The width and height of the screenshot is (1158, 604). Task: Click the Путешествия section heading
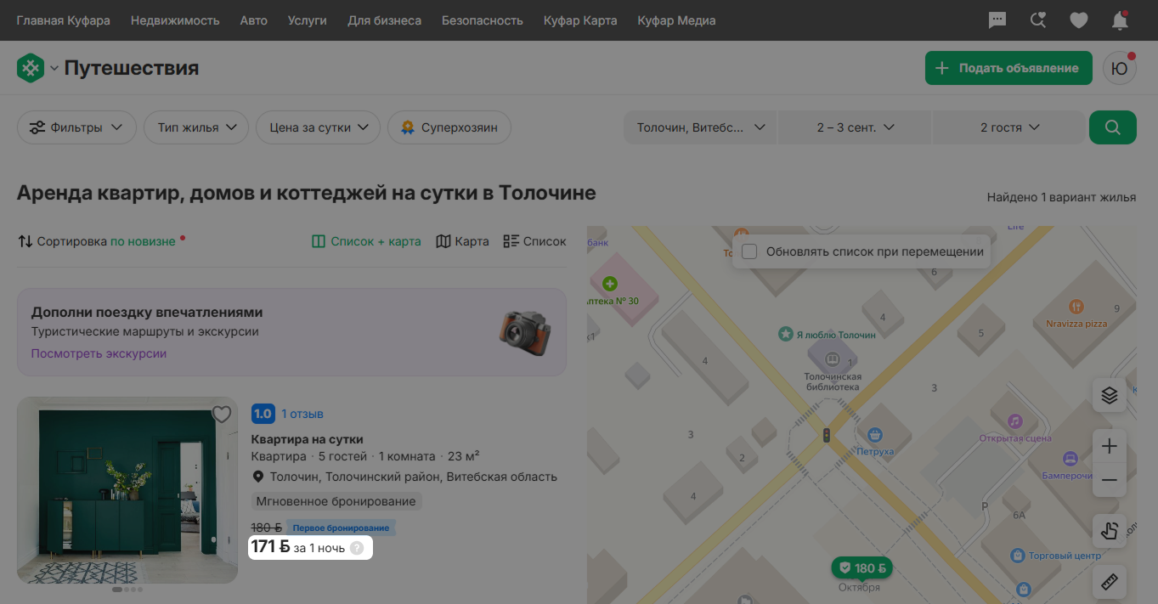(x=132, y=68)
